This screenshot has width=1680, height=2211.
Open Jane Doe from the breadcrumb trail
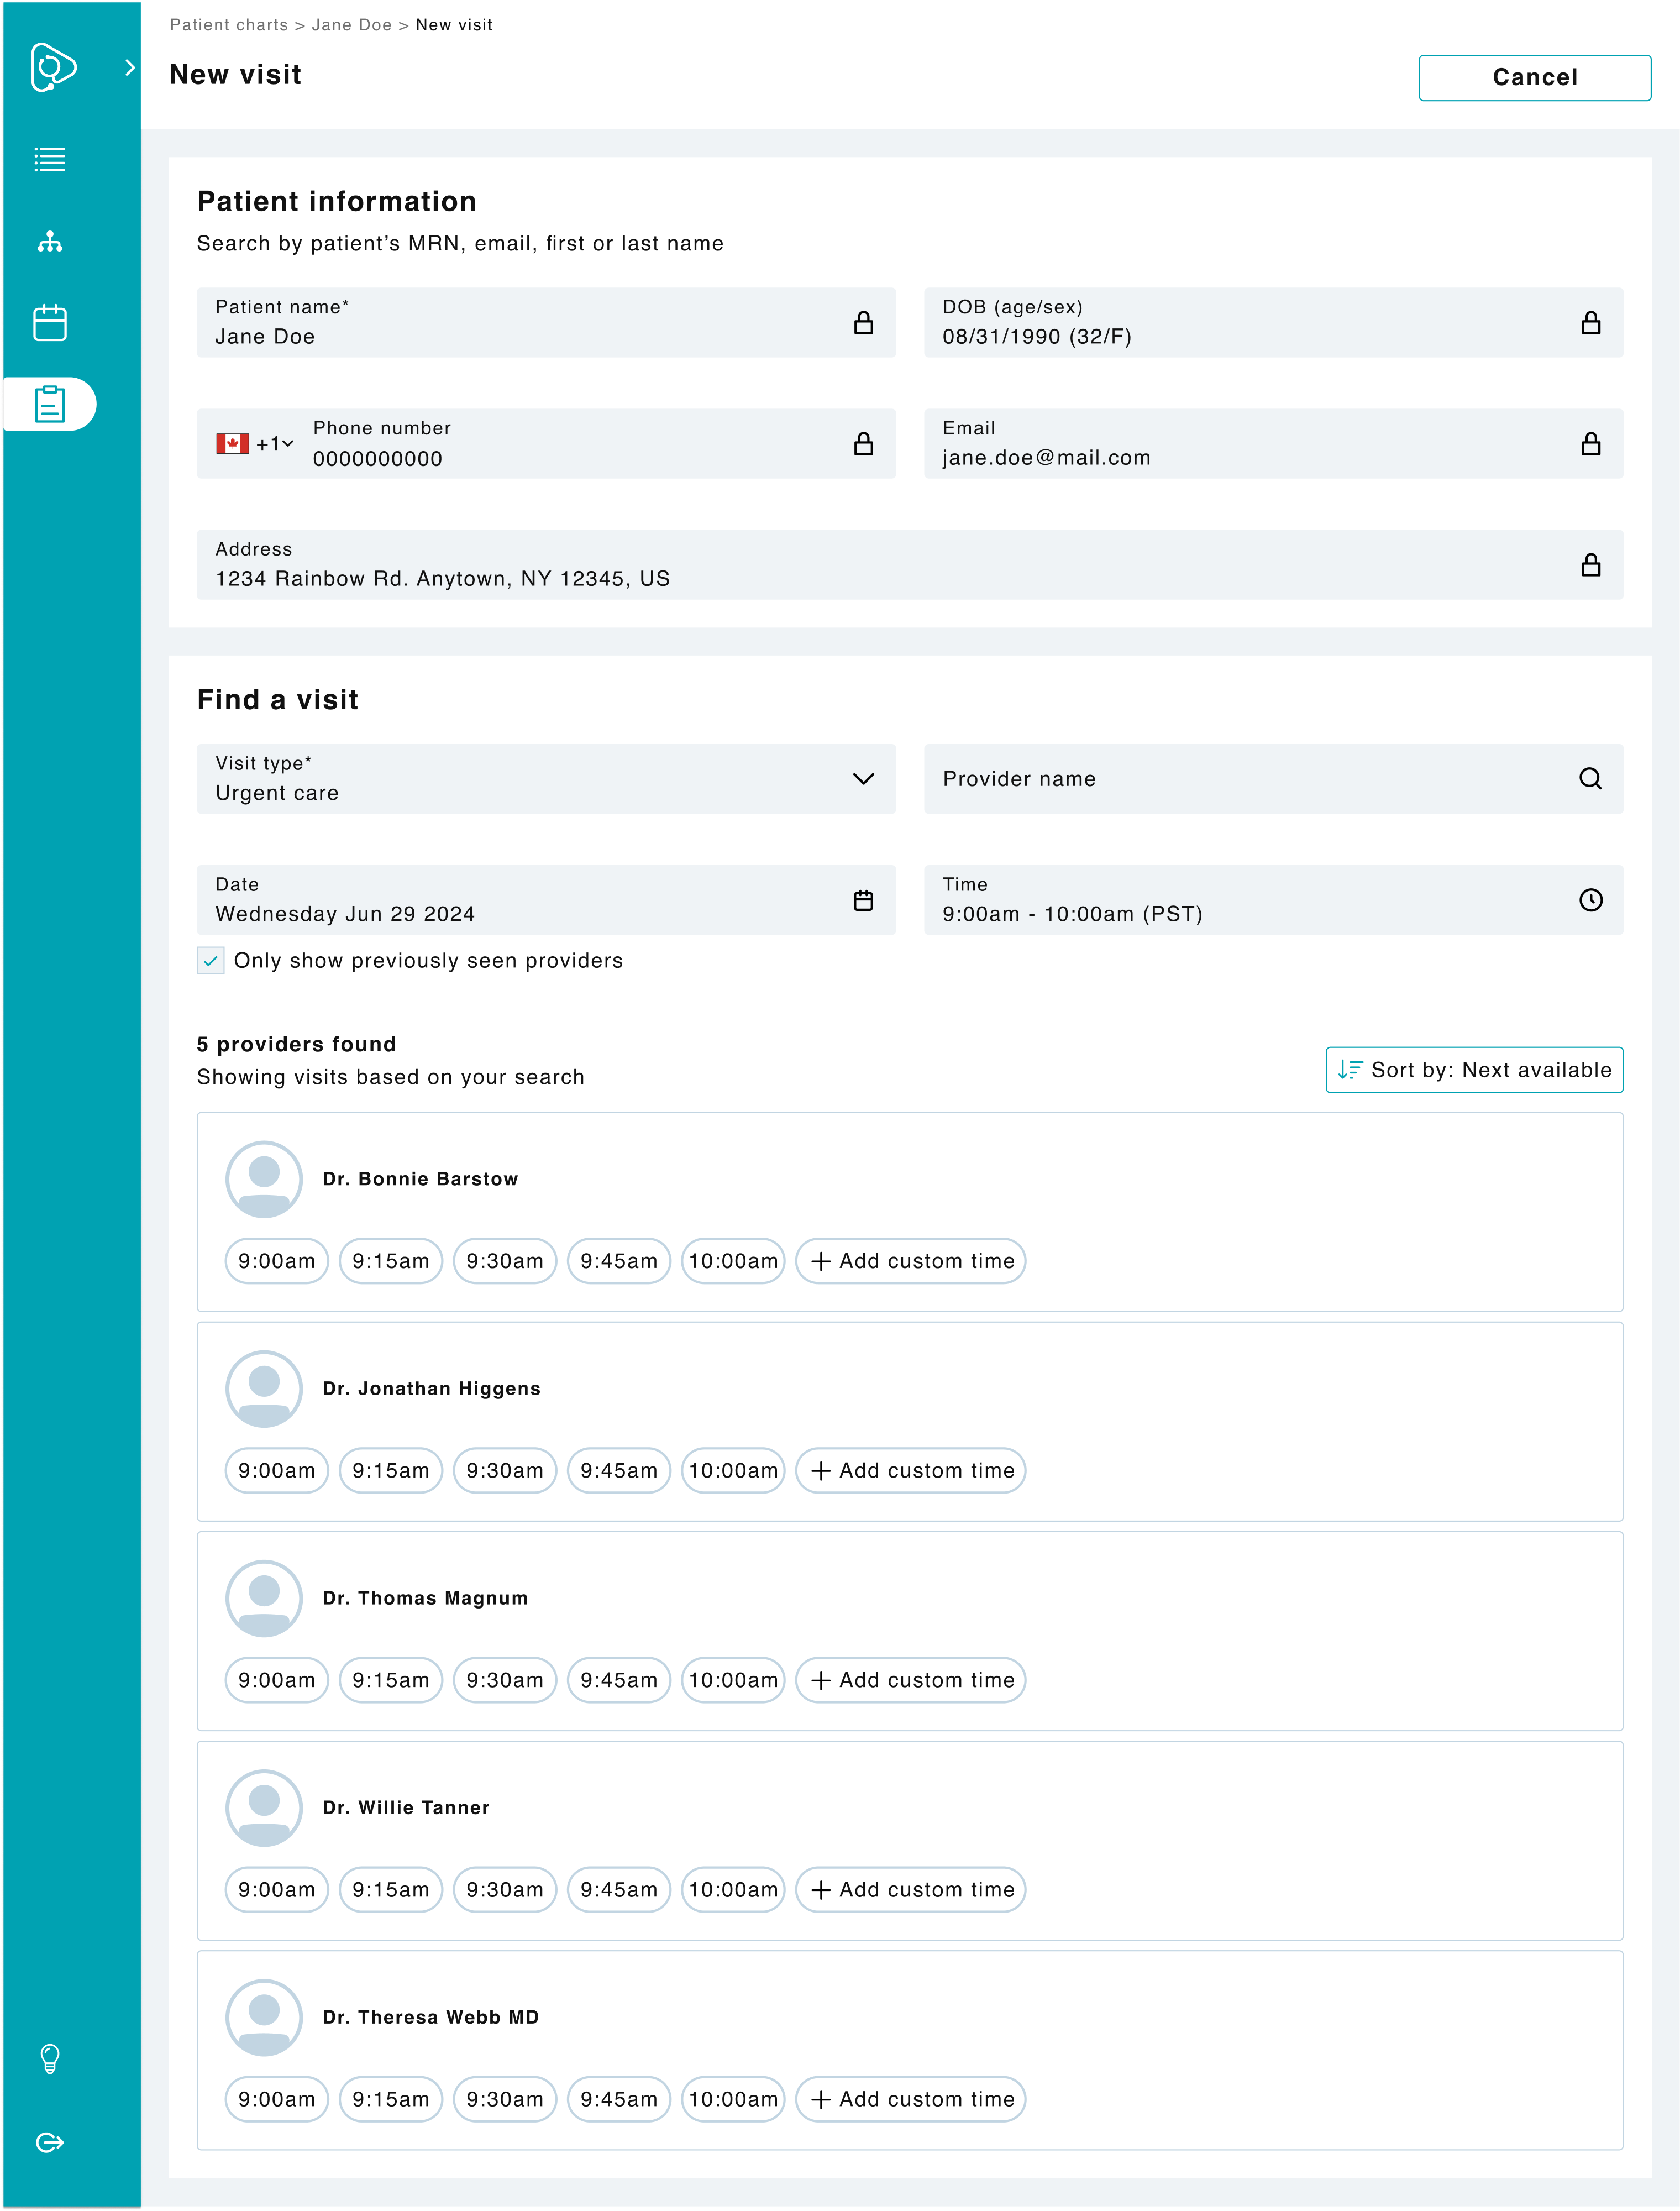[x=352, y=25]
